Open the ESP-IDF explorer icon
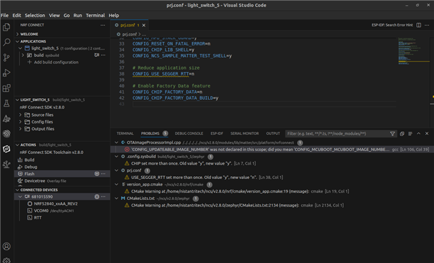The image size is (434, 263). coord(6,134)
